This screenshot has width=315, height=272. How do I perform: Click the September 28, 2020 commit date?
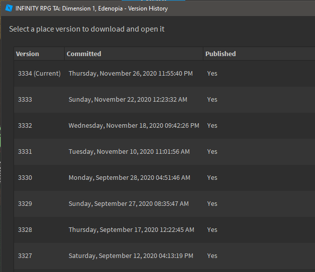(x=129, y=178)
